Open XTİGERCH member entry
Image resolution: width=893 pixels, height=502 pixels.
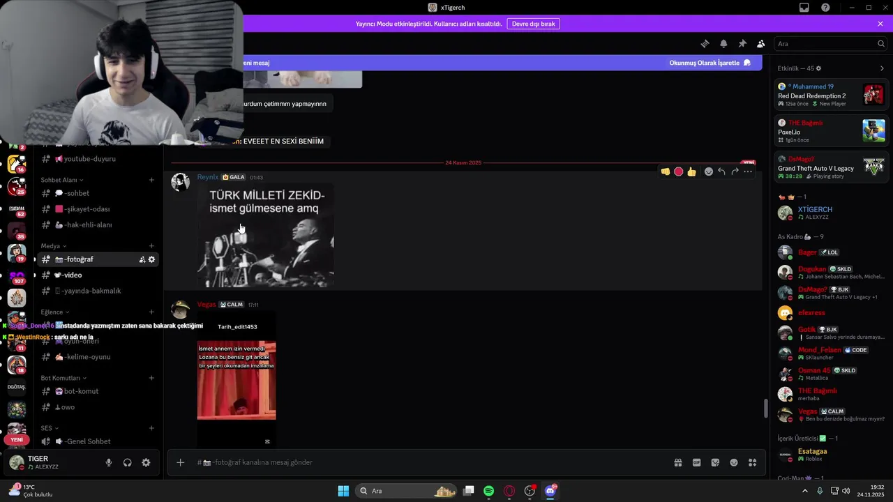point(832,213)
